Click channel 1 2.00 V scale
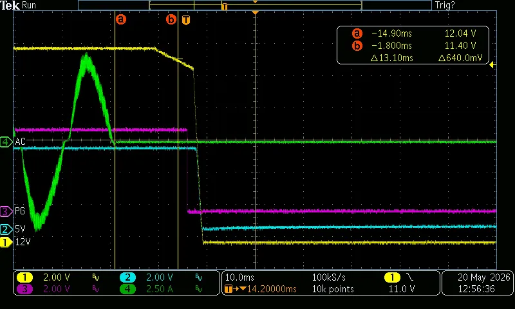The width and height of the screenshot is (515, 309). coord(57,277)
